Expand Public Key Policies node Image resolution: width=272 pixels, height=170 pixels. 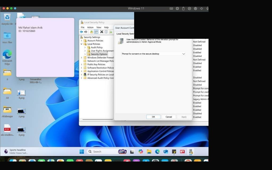pyautogui.click(x=82, y=64)
